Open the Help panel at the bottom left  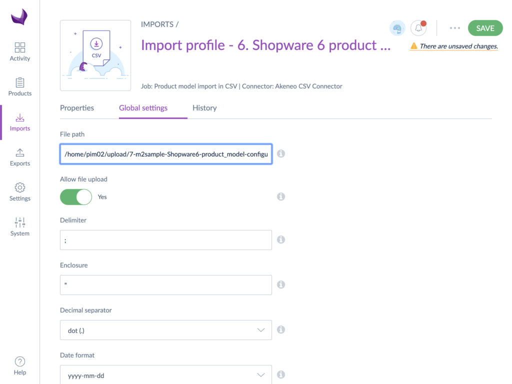coord(19,364)
